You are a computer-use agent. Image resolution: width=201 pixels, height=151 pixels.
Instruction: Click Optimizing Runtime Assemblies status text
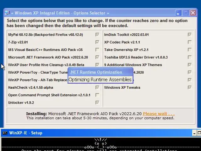tap(100, 80)
